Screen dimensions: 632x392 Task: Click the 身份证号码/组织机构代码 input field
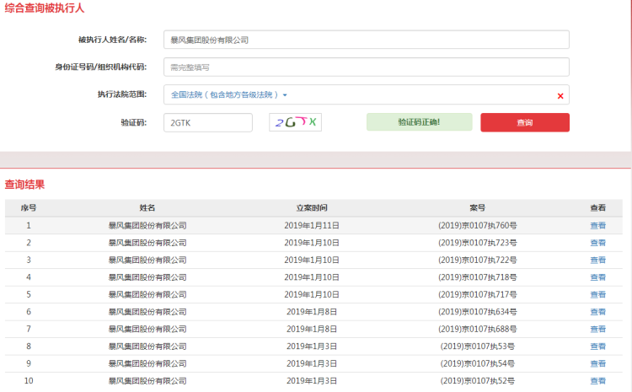point(366,67)
